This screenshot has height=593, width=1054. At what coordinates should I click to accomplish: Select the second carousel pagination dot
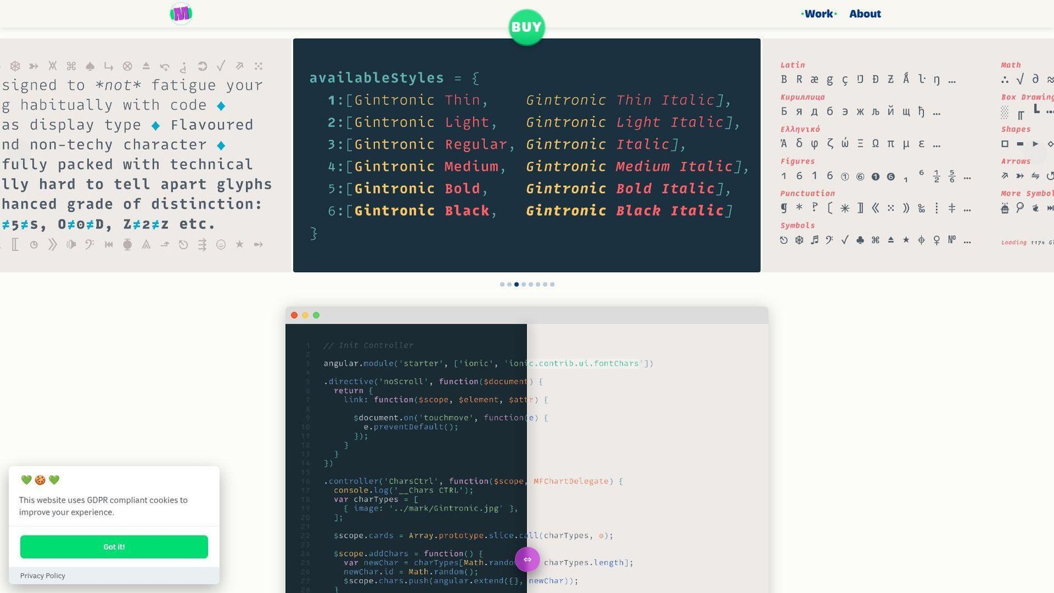(509, 285)
